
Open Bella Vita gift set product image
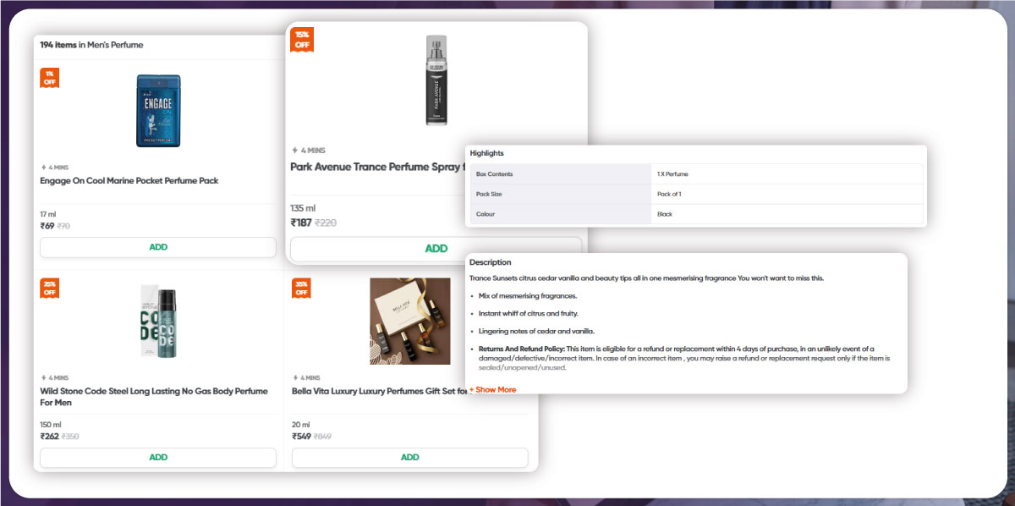click(x=410, y=322)
